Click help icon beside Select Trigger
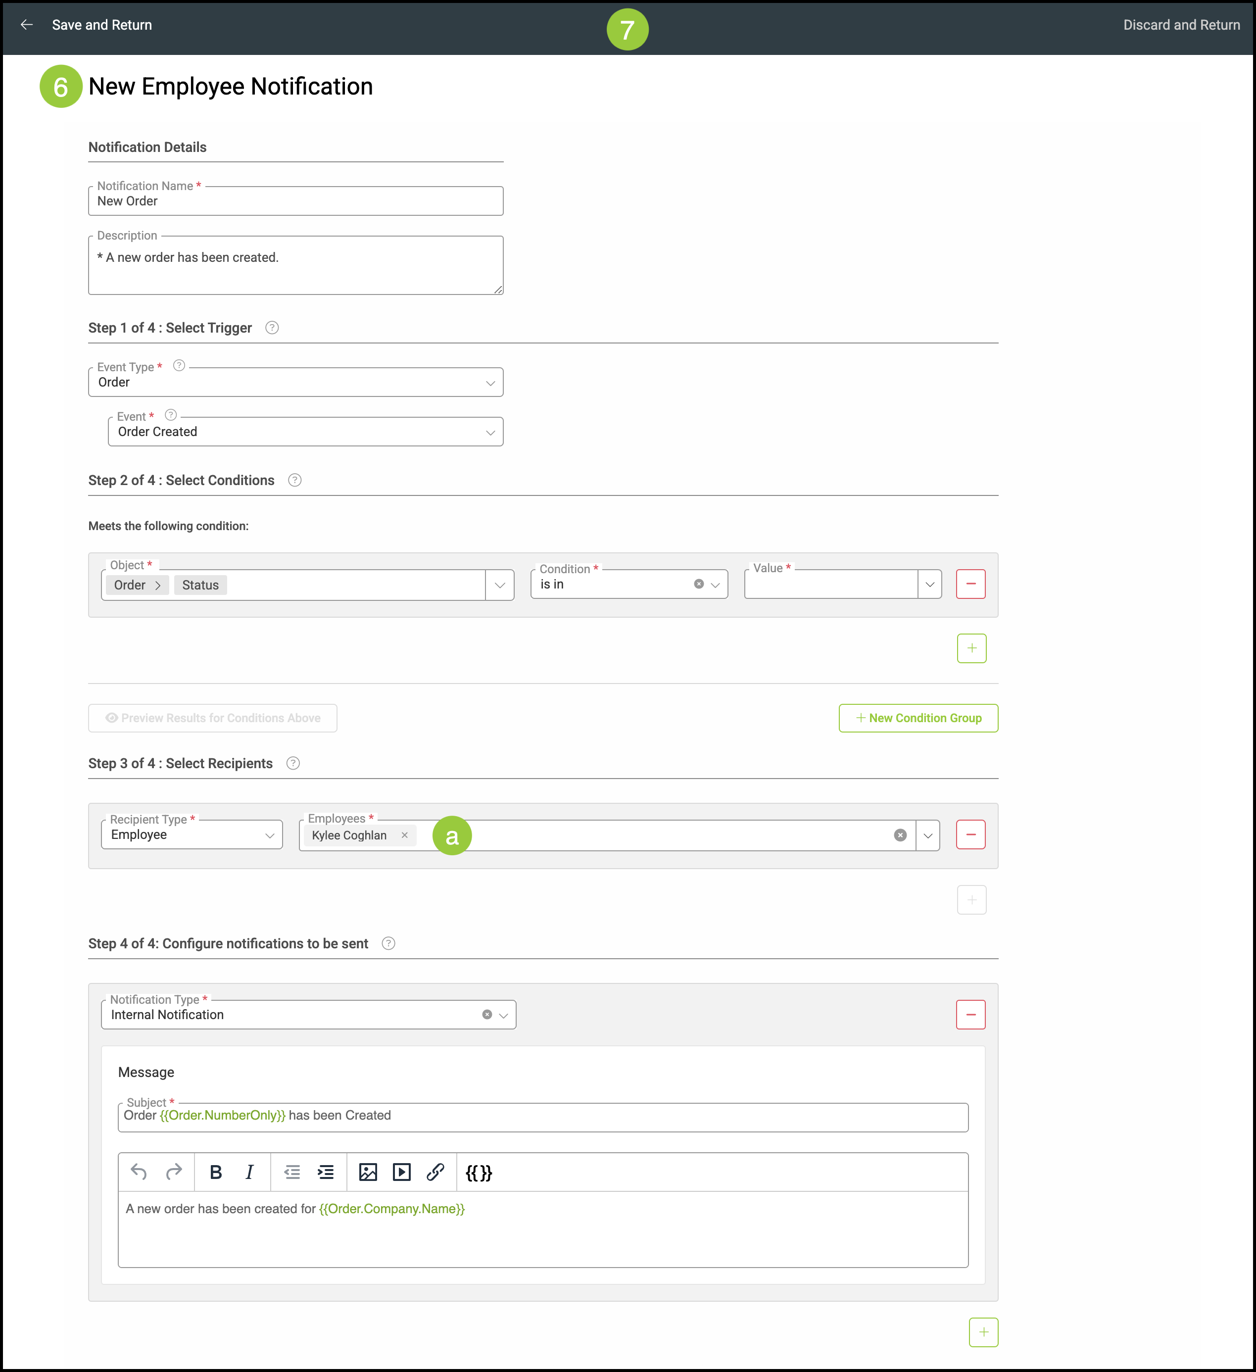Viewport: 1256px width, 1372px height. [x=272, y=328]
